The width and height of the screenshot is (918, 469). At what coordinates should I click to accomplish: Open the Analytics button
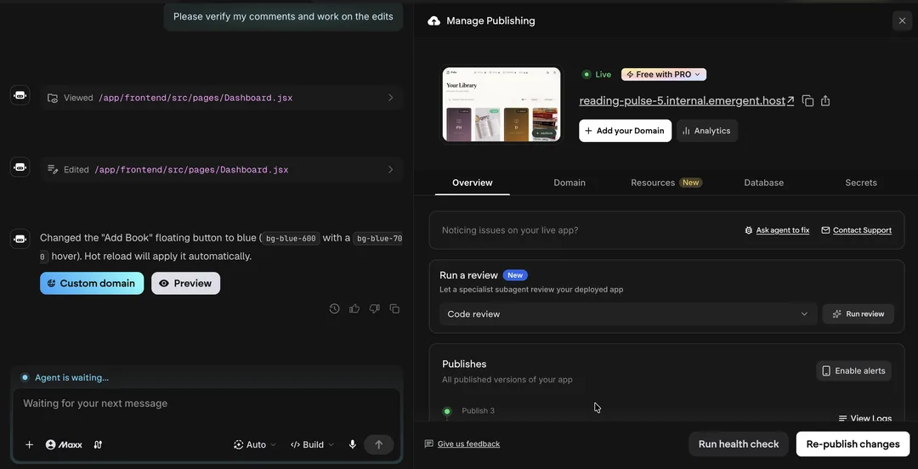[x=706, y=131]
